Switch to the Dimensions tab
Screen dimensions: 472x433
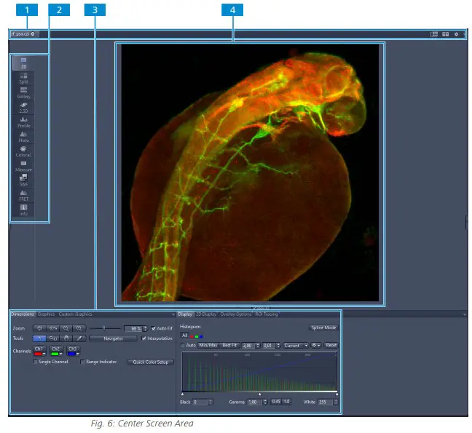point(23,314)
